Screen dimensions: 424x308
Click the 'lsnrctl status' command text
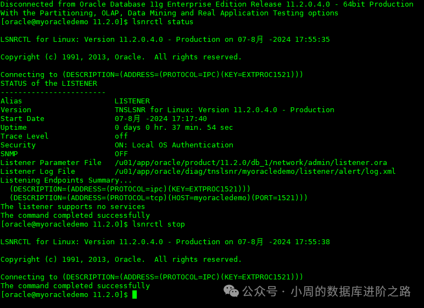(163, 21)
